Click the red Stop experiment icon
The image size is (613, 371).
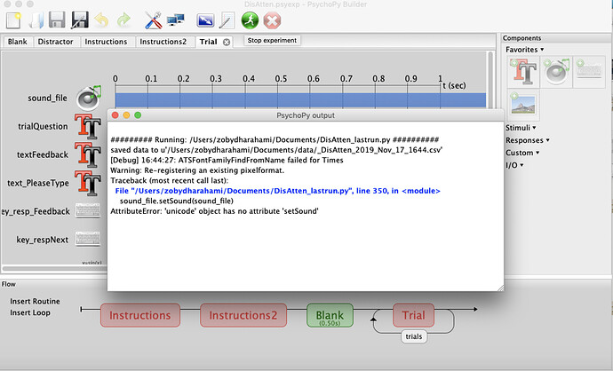pos(272,20)
